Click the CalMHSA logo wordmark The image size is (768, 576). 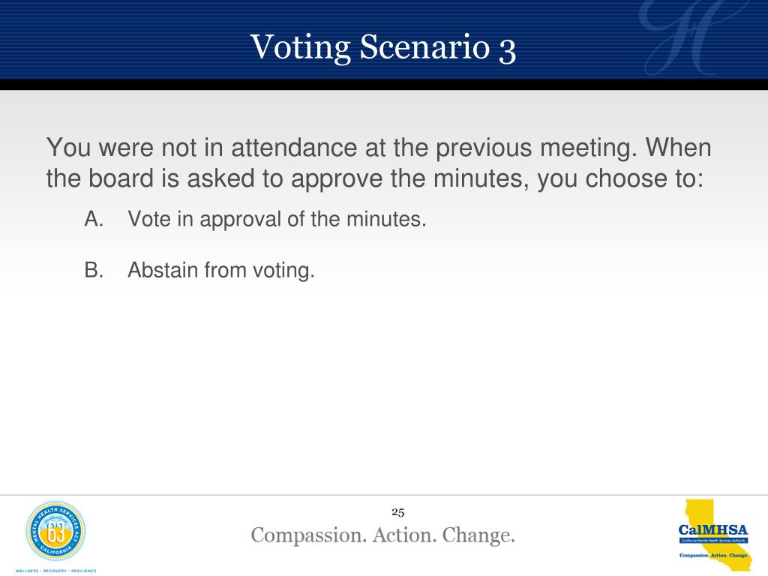pyautogui.click(x=713, y=530)
